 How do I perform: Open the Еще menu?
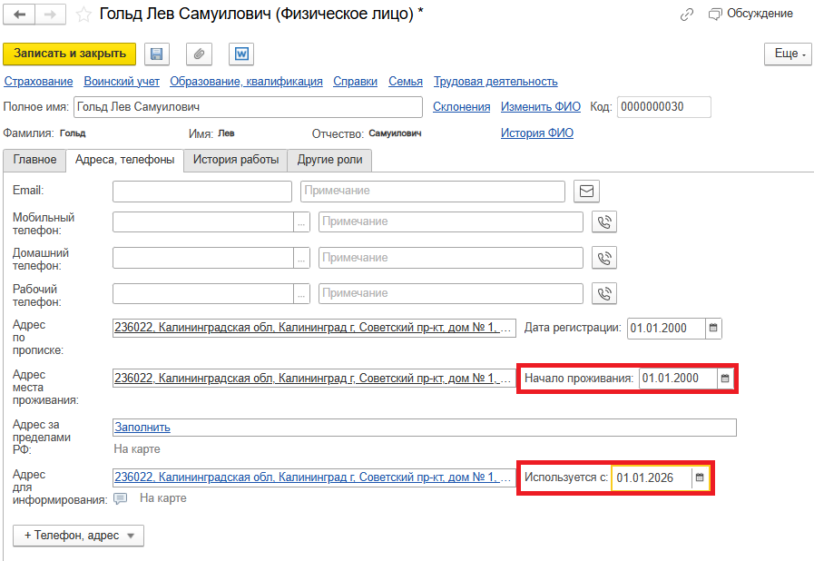pyautogui.click(x=787, y=54)
